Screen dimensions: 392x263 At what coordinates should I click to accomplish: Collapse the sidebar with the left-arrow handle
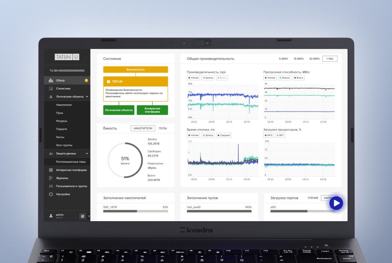pyautogui.click(x=89, y=216)
